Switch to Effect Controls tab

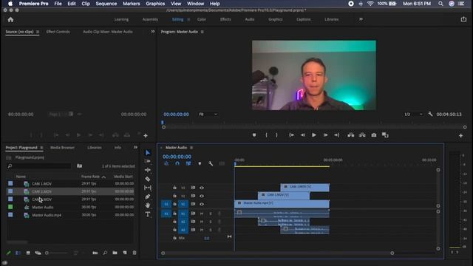point(58,32)
